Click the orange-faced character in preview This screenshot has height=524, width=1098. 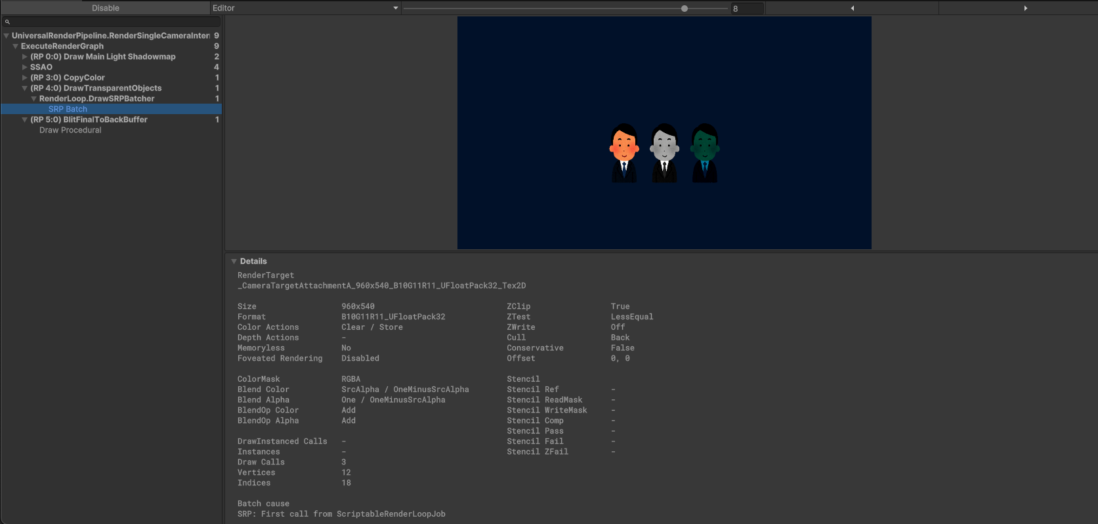[x=624, y=153]
